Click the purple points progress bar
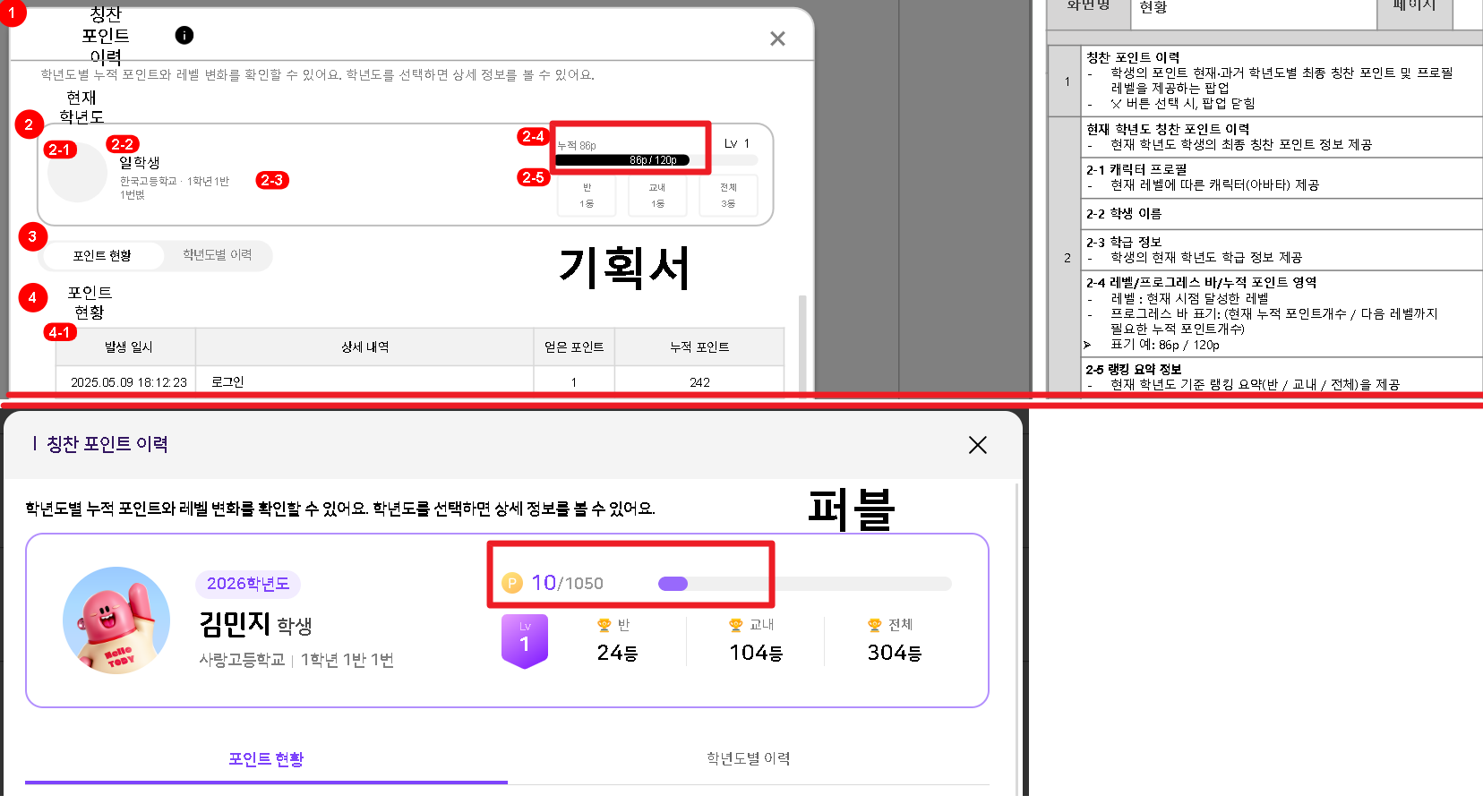 [804, 584]
